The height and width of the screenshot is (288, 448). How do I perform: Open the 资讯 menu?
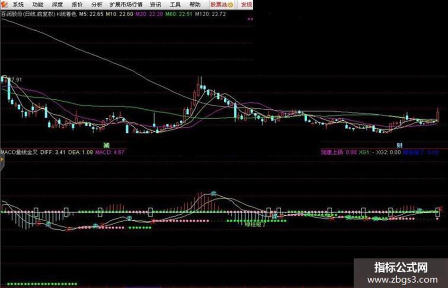[155, 5]
